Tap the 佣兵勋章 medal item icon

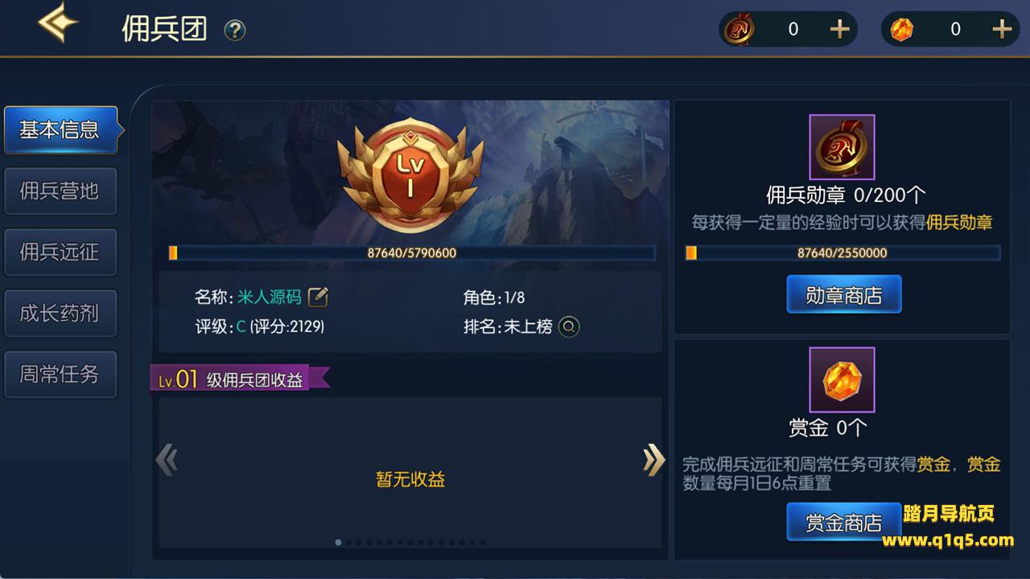click(x=842, y=147)
